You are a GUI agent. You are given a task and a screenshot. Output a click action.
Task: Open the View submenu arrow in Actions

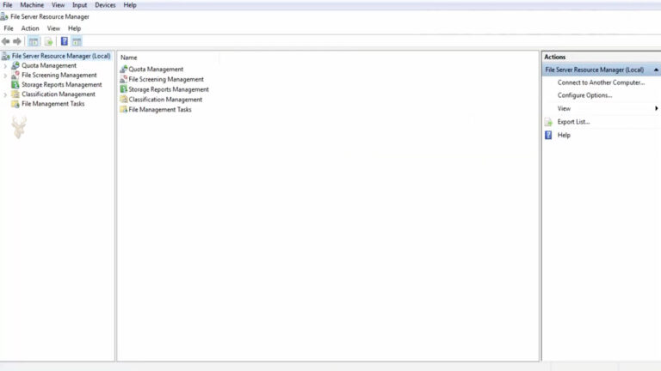656,108
